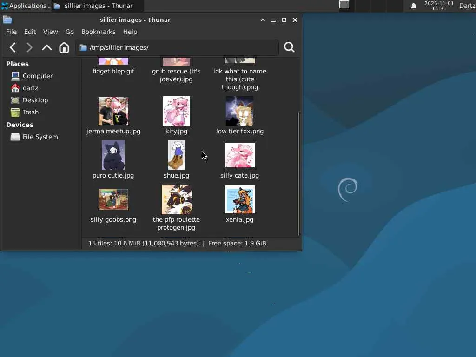Click the status bar showing 15 files
This screenshot has width=476, height=357.
point(177,244)
